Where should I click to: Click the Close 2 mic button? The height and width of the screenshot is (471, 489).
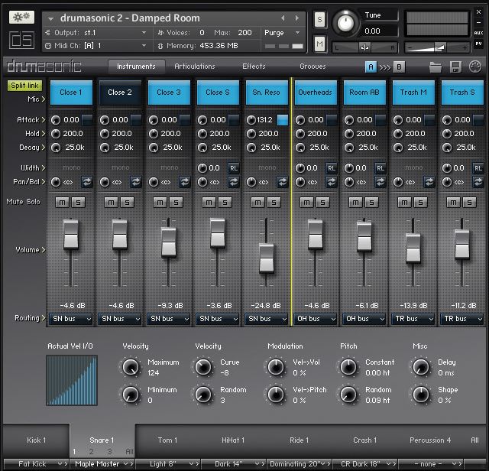120,93
